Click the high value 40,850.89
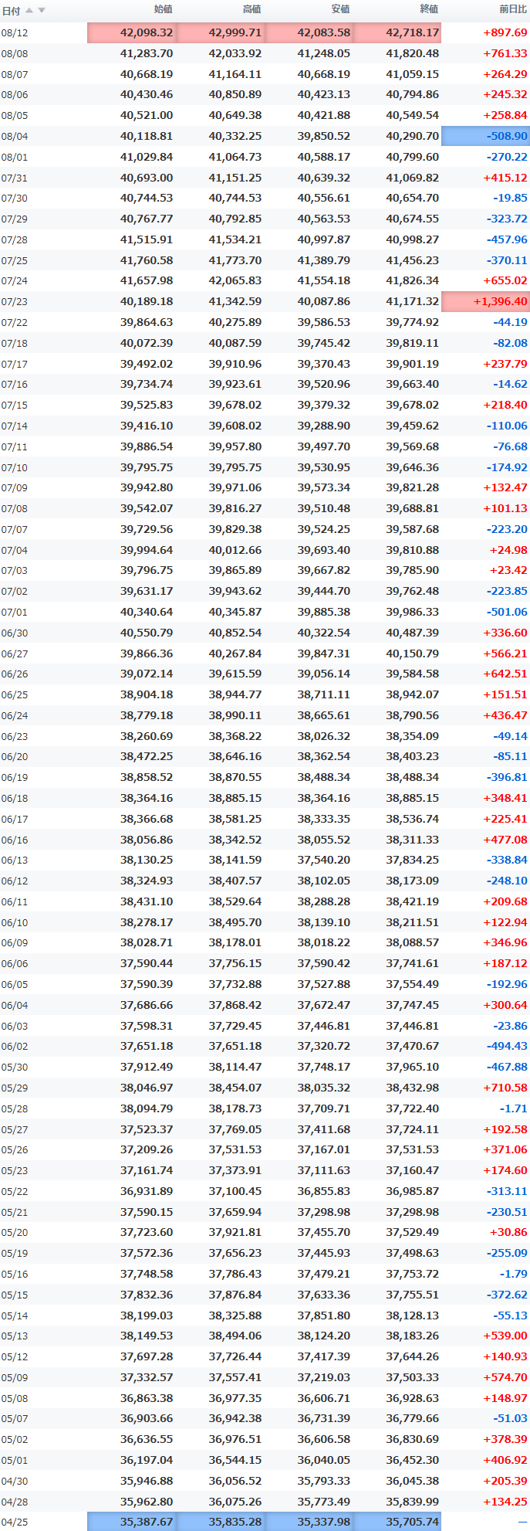 pyautogui.click(x=235, y=95)
